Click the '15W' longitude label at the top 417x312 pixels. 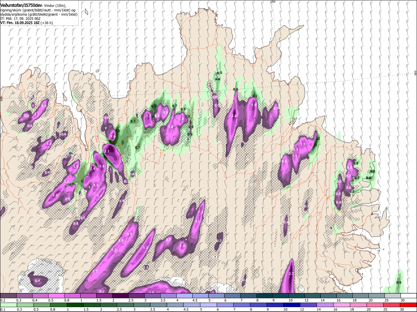click(x=273, y=2)
